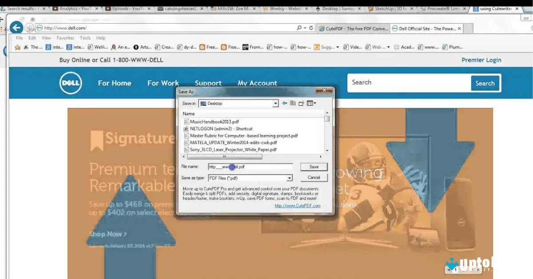Click the Back navigation arrow in the browser

pos(16,28)
